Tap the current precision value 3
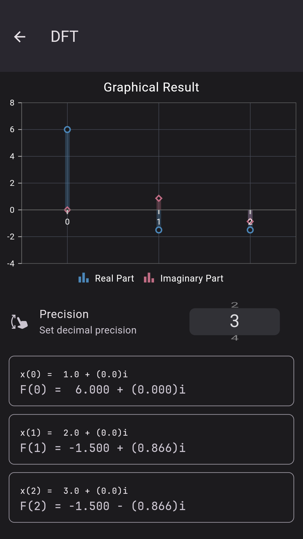 pos(235,321)
